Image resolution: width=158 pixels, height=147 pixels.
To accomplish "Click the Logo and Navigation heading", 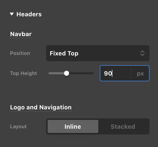I will [41, 107].
